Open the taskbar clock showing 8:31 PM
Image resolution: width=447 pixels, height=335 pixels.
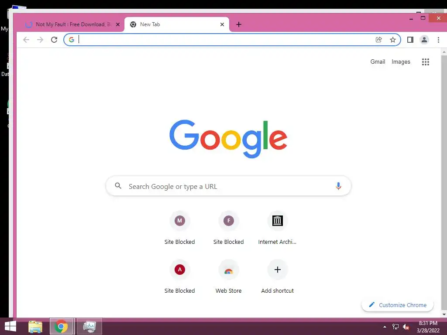[428, 327]
